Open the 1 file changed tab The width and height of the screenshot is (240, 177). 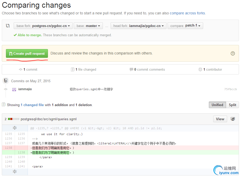tap(84, 69)
